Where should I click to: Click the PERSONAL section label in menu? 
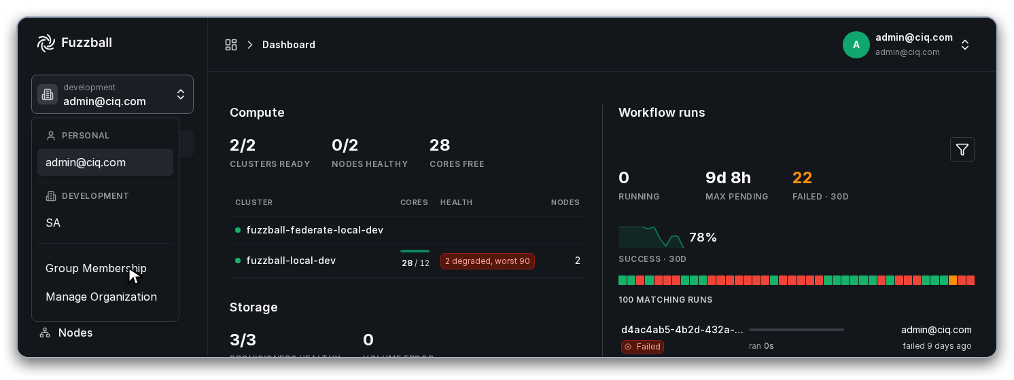(x=86, y=136)
